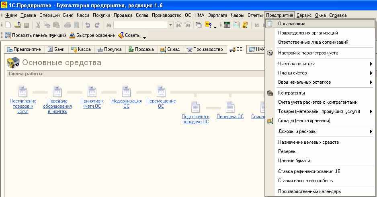377x197 pixels.
Task: Expand the Учетная политика submenu
Action: pyautogui.click(x=371, y=64)
